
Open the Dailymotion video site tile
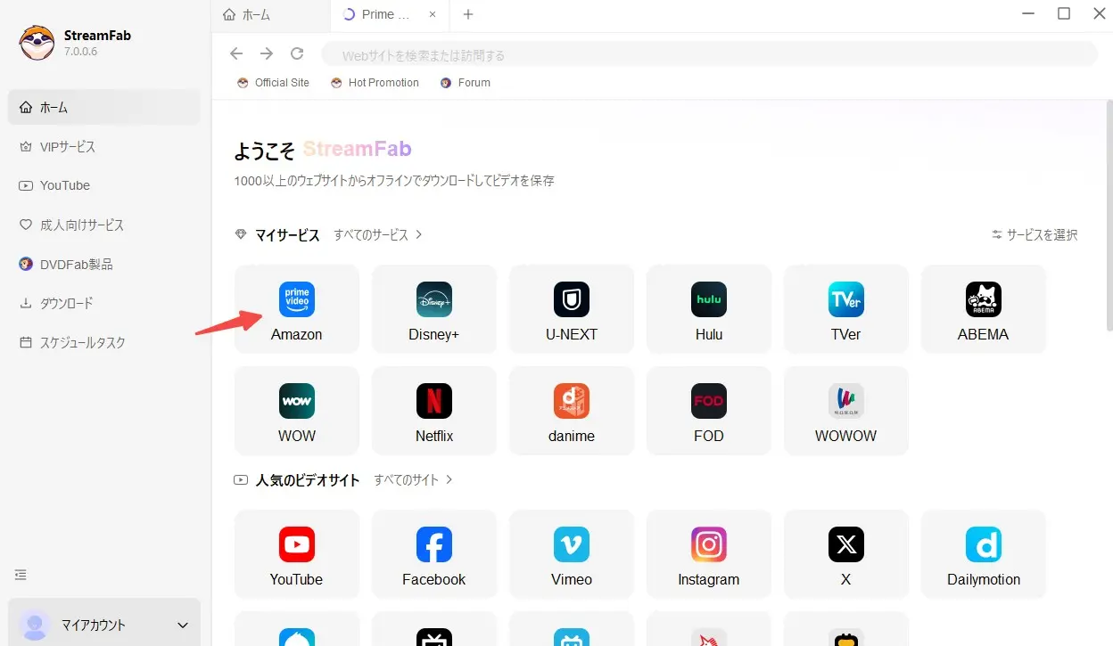pyautogui.click(x=984, y=554)
